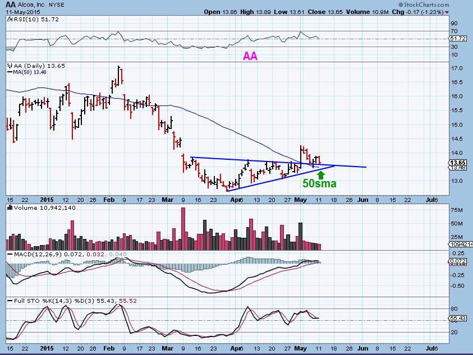The image size is (473, 355).
Task: Click the RSI axis level "90"
Action: 454,23
